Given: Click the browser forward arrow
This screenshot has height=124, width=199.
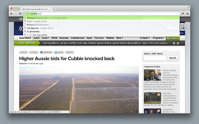Looking at the screenshot, I should coord(16,14).
